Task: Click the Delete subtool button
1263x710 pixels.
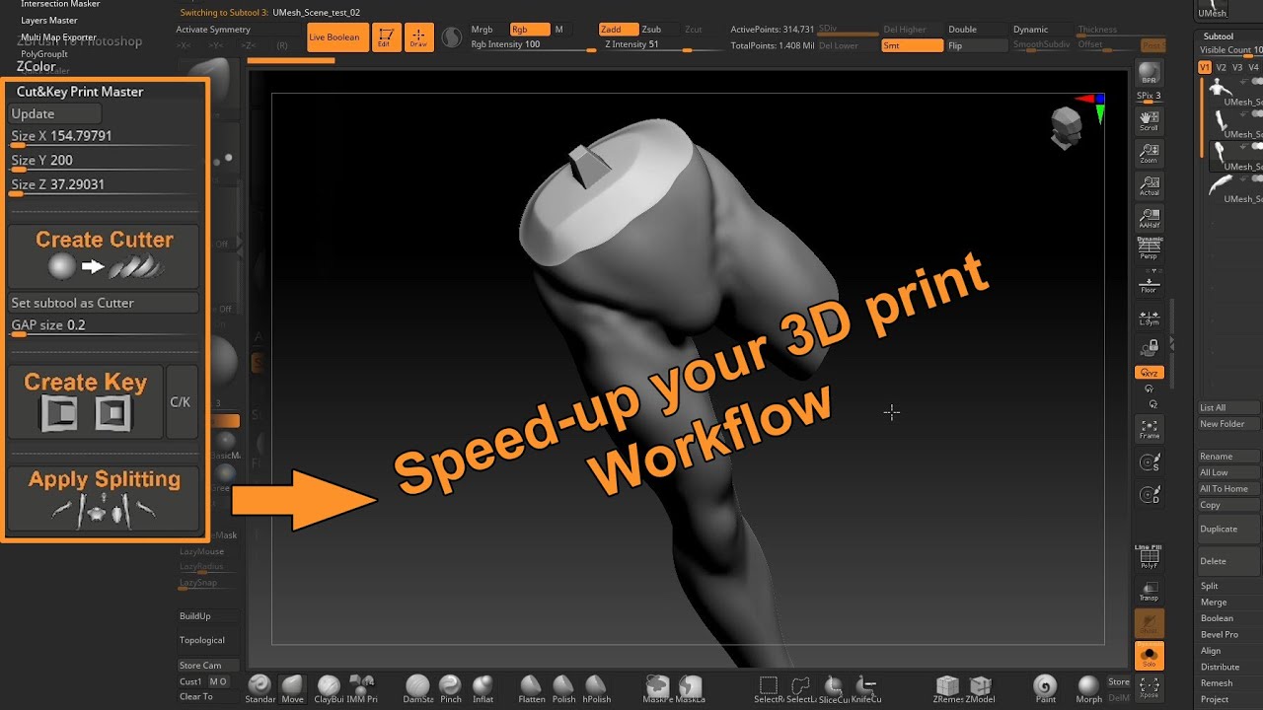Action: 1227,561
